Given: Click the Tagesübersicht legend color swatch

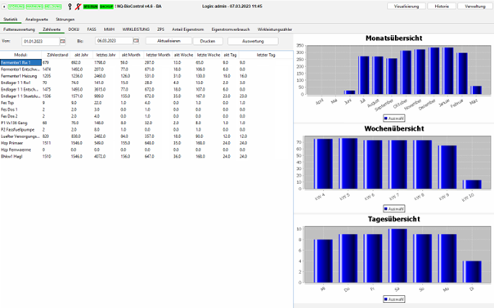Looking at the screenshot, I should coord(386,299).
